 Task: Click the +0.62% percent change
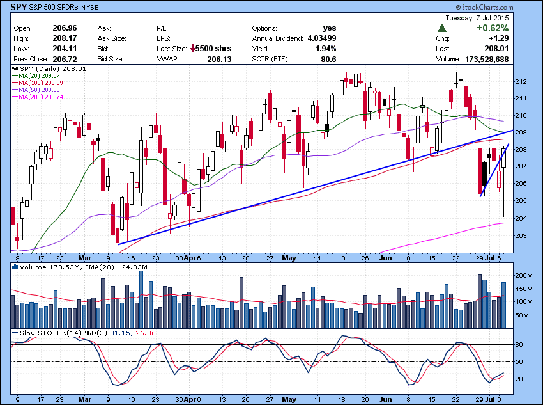pos(493,28)
